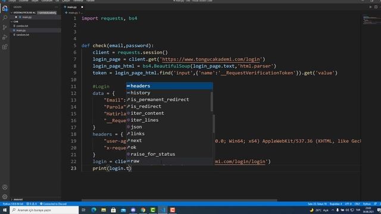Choose iter_content suggestion
Screen dimensions: 381x214
pos(169,113)
